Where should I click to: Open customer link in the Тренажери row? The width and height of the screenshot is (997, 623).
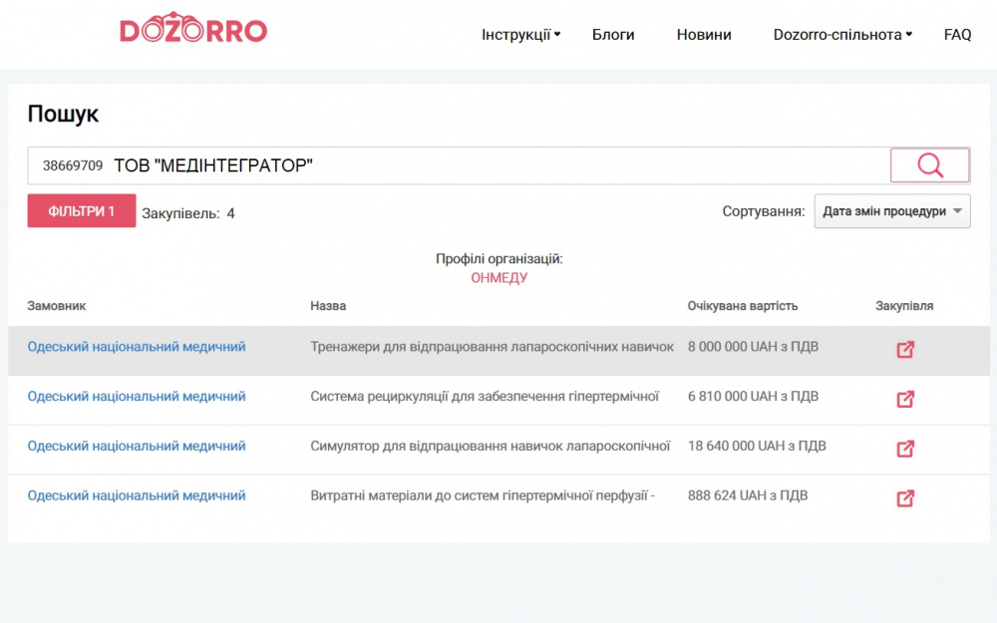tap(137, 347)
